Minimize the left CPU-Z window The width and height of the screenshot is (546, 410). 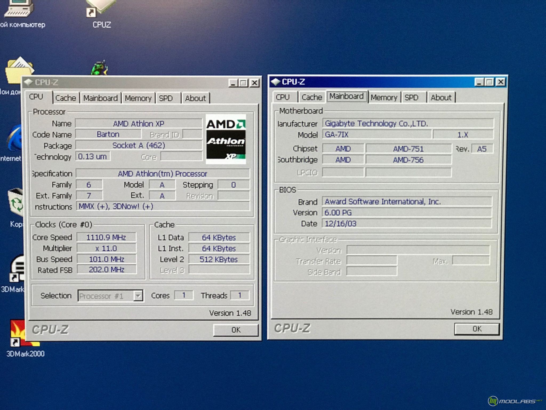click(233, 83)
